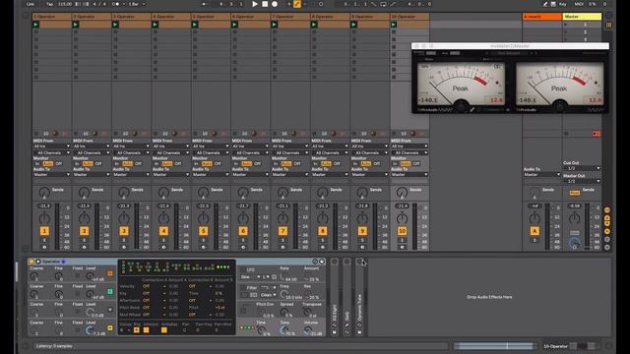Select the 2 Operator track header

pos(92,17)
